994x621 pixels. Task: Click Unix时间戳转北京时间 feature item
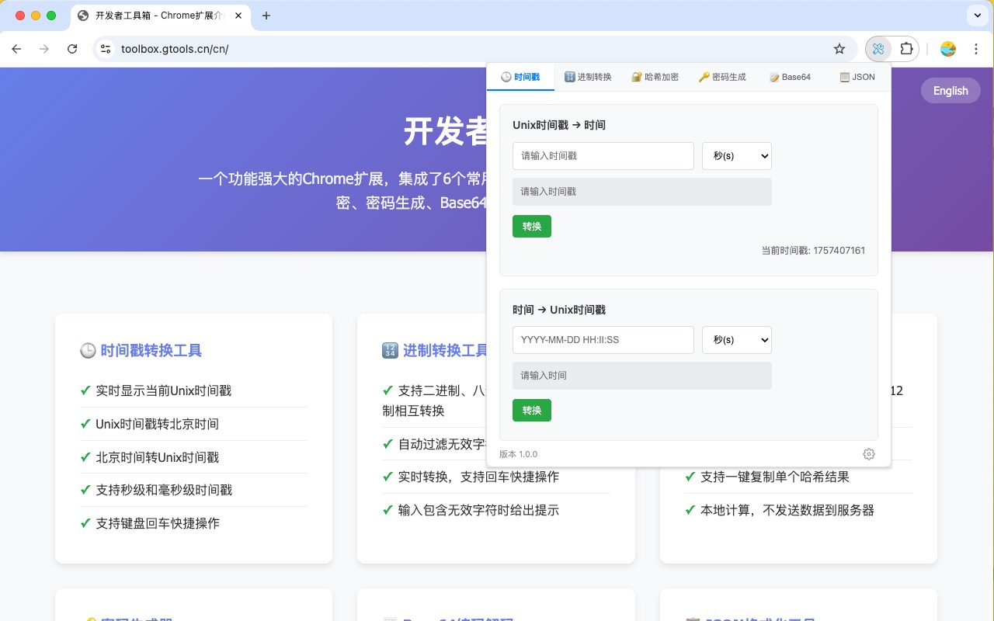pyautogui.click(x=194, y=424)
